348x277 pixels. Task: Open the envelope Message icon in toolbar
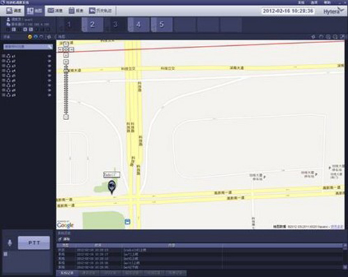click(51, 10)
